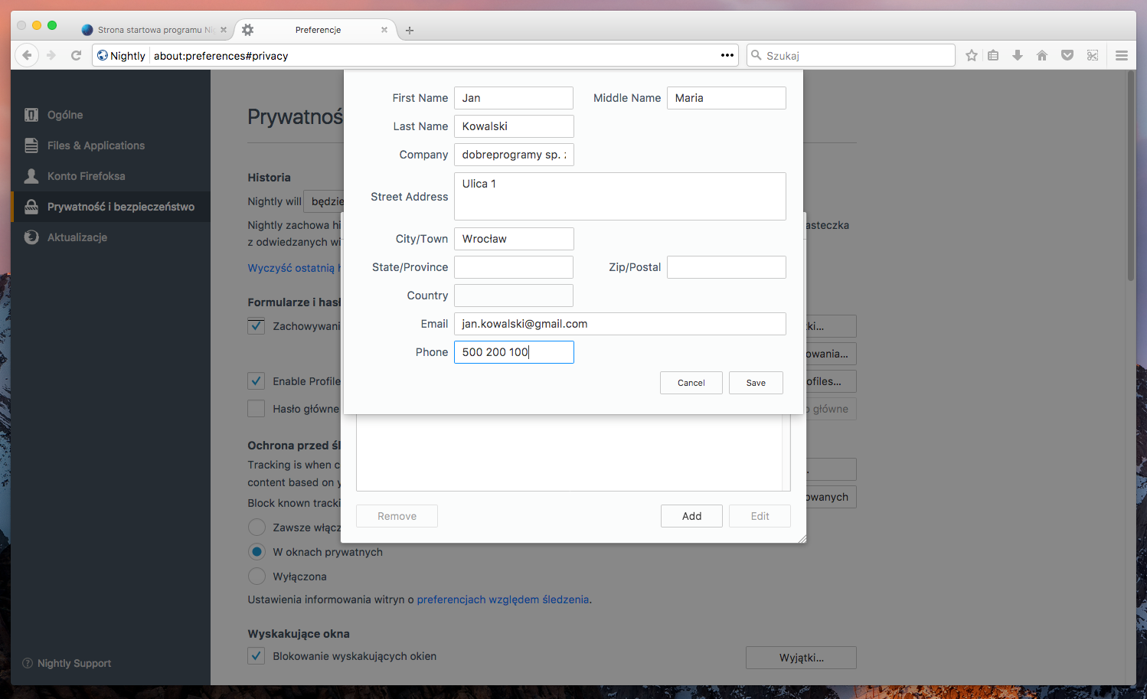Click the Last Name field
The height and width of the screenshot is (699, 1147).
[514, 126]
